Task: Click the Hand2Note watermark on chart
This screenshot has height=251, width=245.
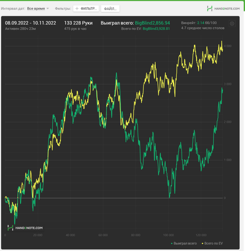Action: point(25,228)
